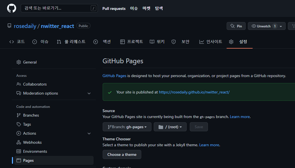Select Pages in the sidebar
Image resolution: width=295 pixels, height=168 pixels.
pos(54,160)
